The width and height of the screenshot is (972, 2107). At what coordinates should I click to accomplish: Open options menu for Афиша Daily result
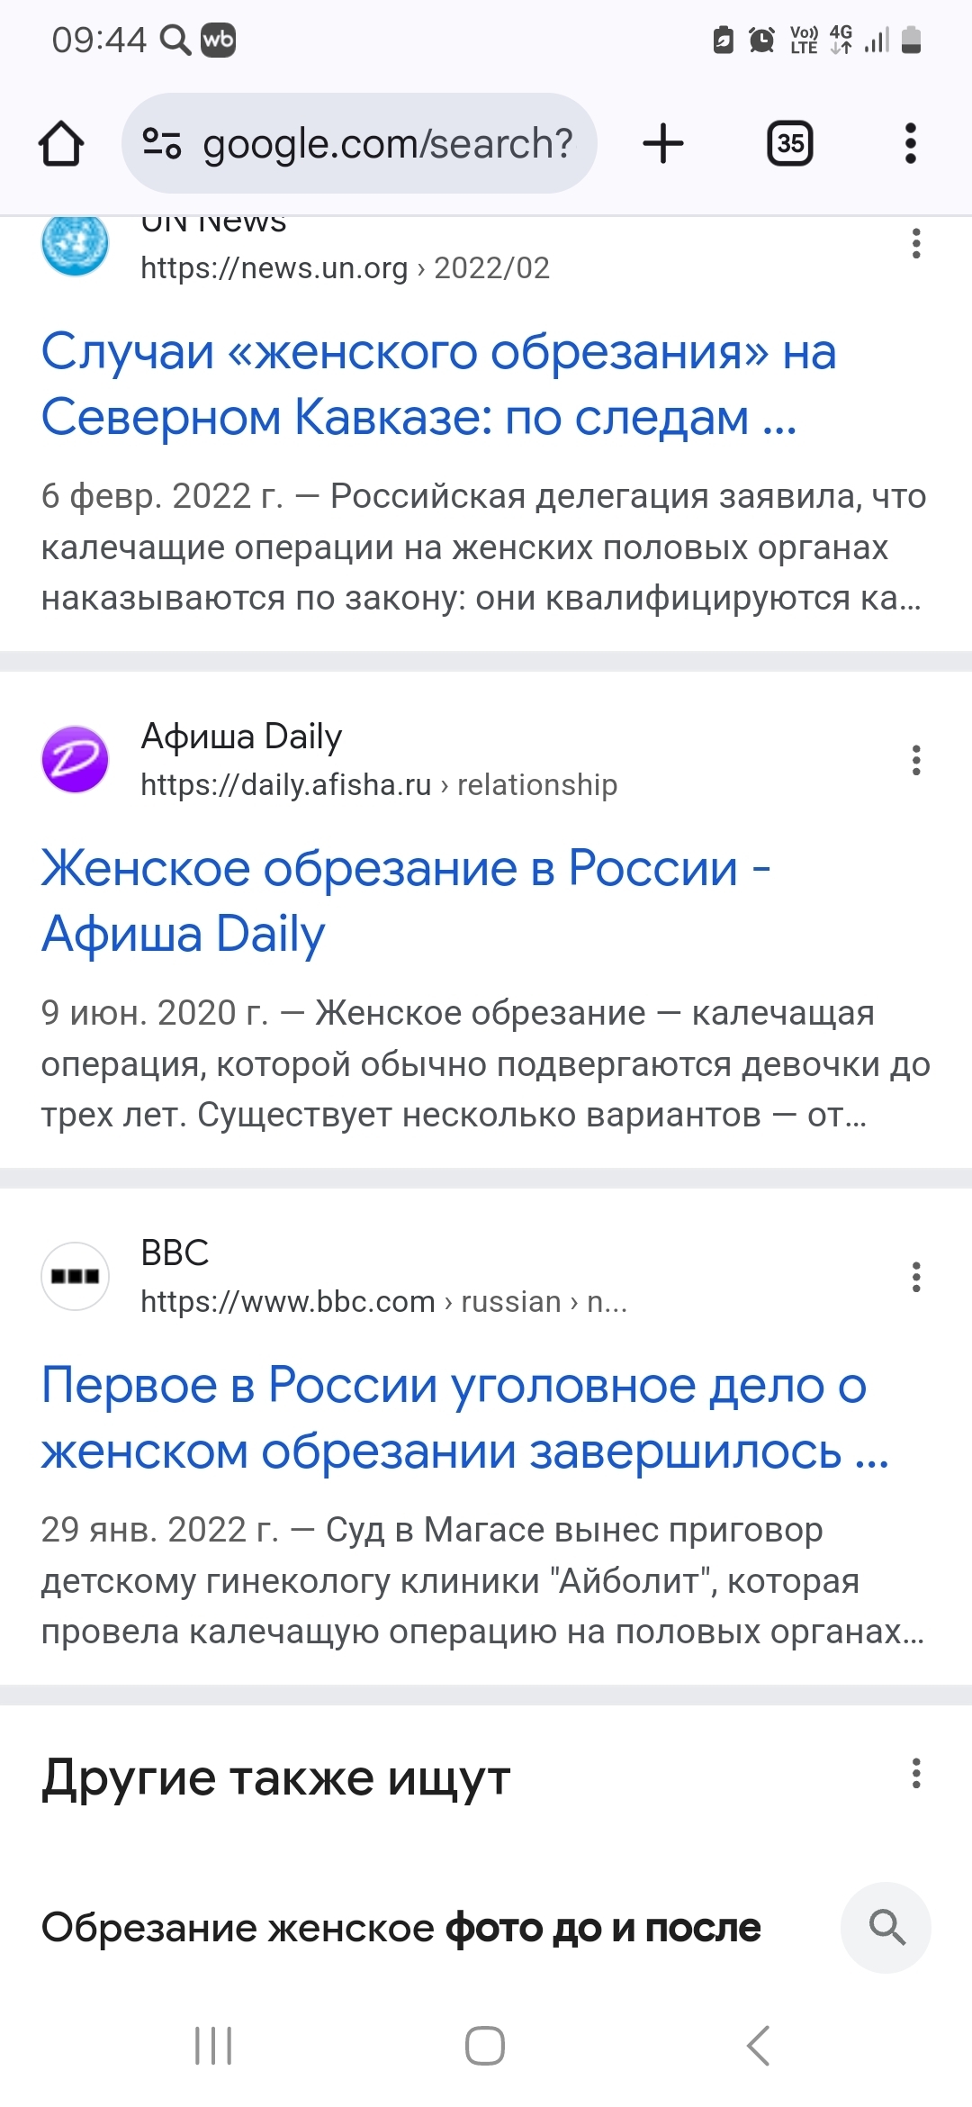click(916, 761)
